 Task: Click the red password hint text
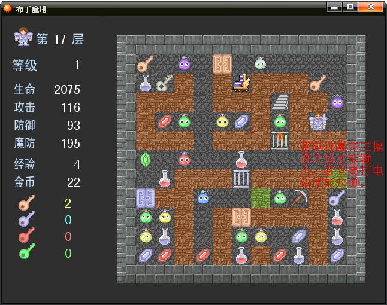[341, 164]
